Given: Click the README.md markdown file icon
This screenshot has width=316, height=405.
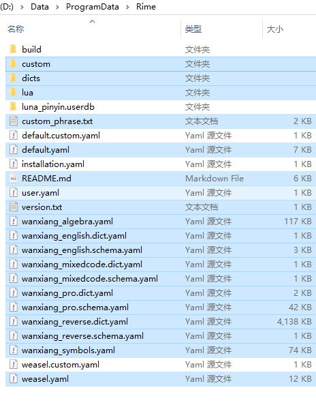Looking at the screenshot, I should [x=14, y=178].
